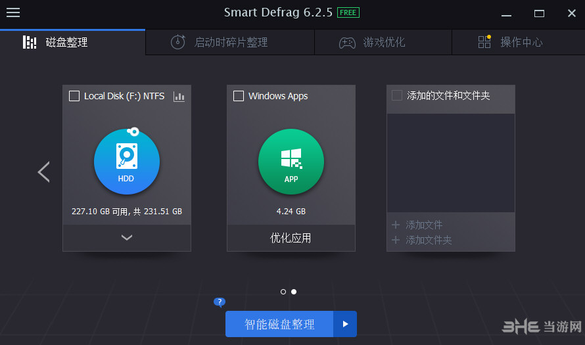Open 游戏优化 tab
The image size is (585, 345).
click(x=383, y=42)
